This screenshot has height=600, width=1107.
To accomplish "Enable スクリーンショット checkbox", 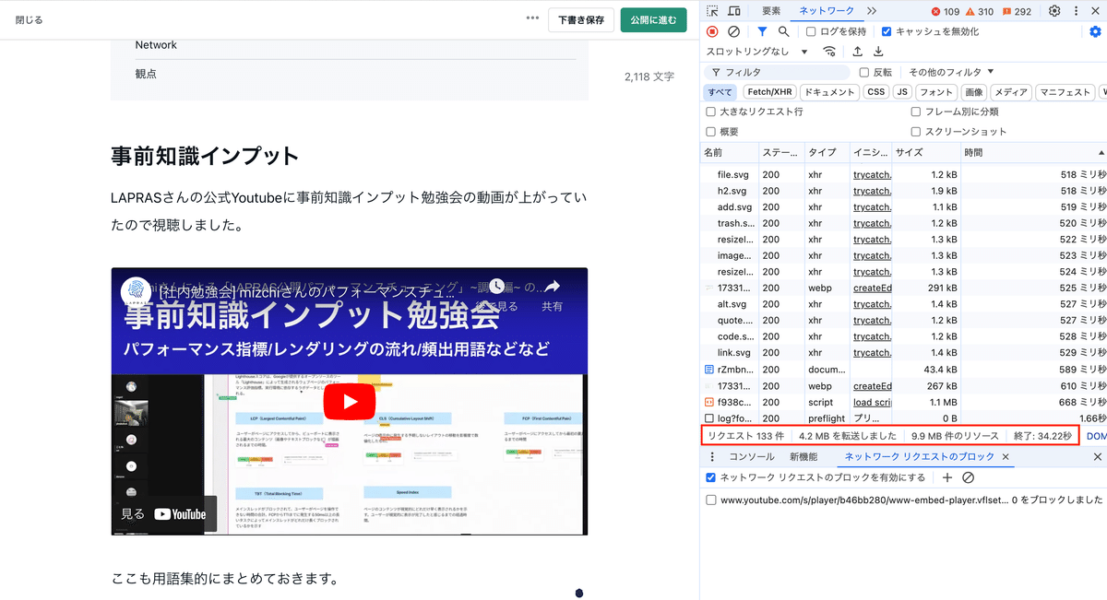I will (x=916, y=132).
